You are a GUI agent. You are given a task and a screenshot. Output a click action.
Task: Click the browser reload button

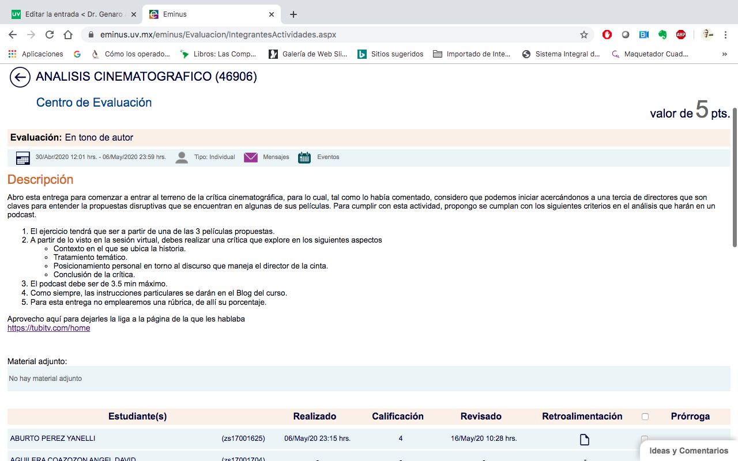[50, 35]
